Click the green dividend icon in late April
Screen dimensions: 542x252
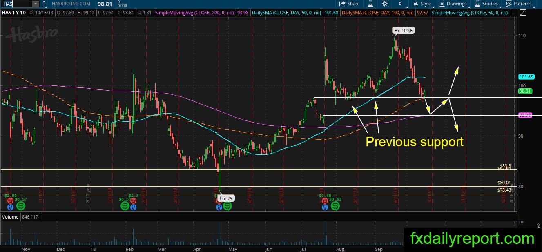pyautogui.click(x=228, y=207)
